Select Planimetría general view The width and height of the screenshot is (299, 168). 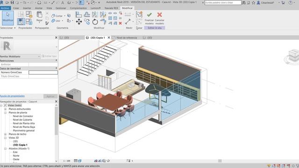24,131
